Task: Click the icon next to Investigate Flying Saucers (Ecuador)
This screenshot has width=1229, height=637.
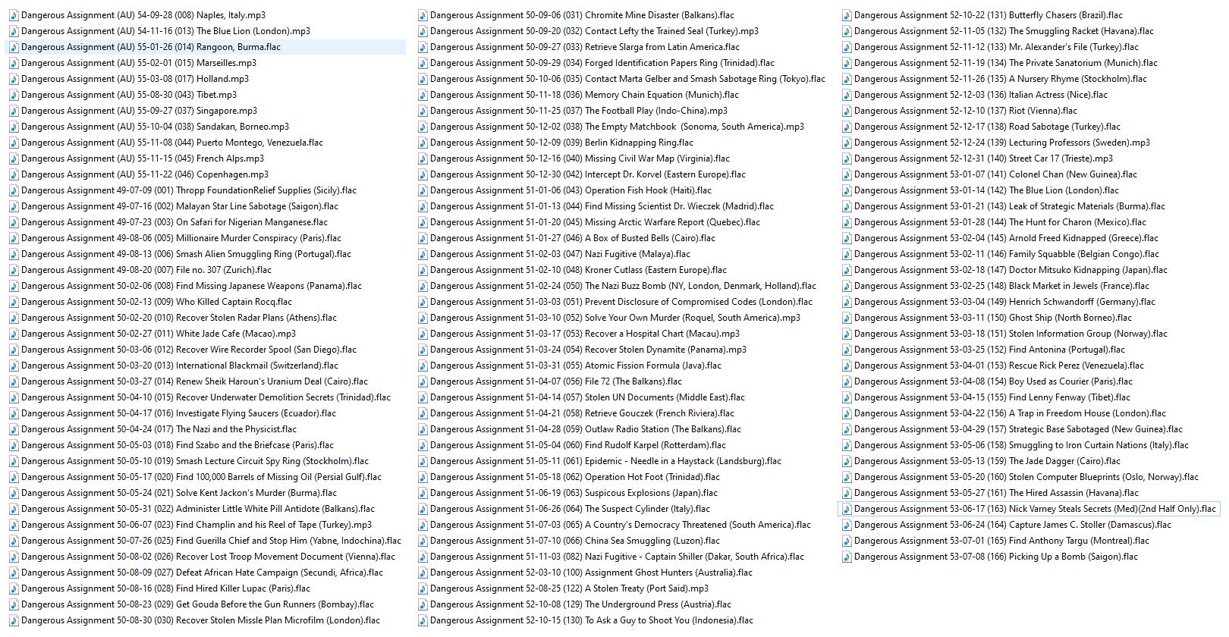Action: tap(14, 413)
